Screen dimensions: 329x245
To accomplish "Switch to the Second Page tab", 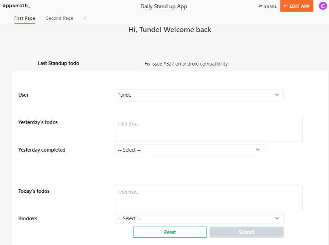I will [60, 18].
